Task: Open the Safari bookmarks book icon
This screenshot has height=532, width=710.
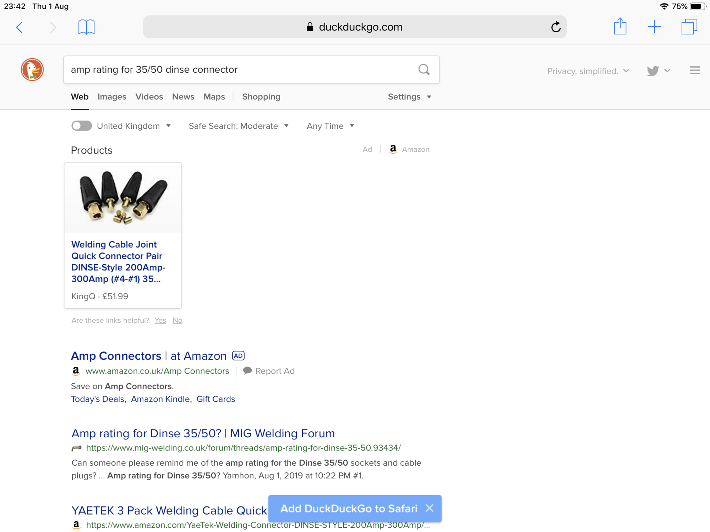Action: click(86, 27)
